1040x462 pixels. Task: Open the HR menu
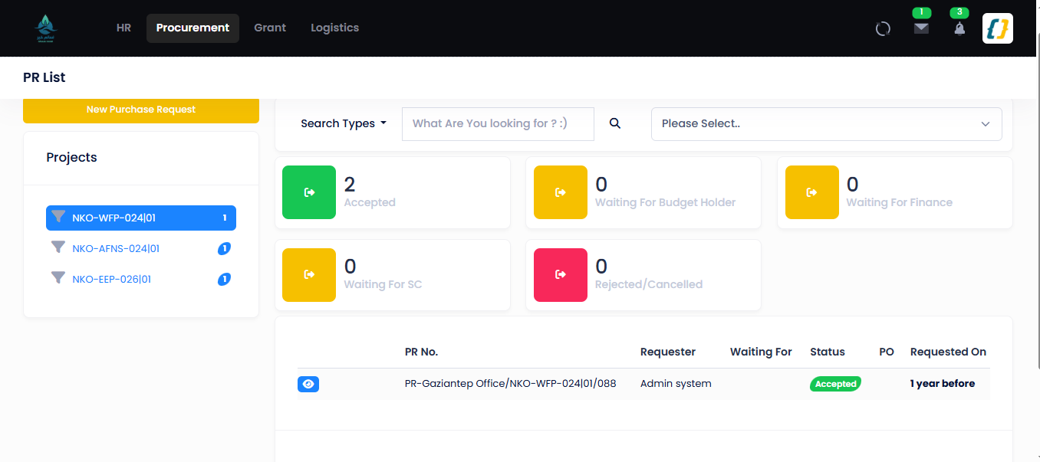point(123,28)
